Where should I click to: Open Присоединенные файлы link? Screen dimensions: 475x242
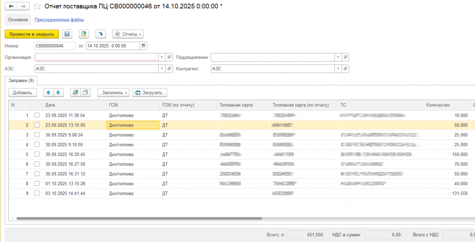click(59, 19)
